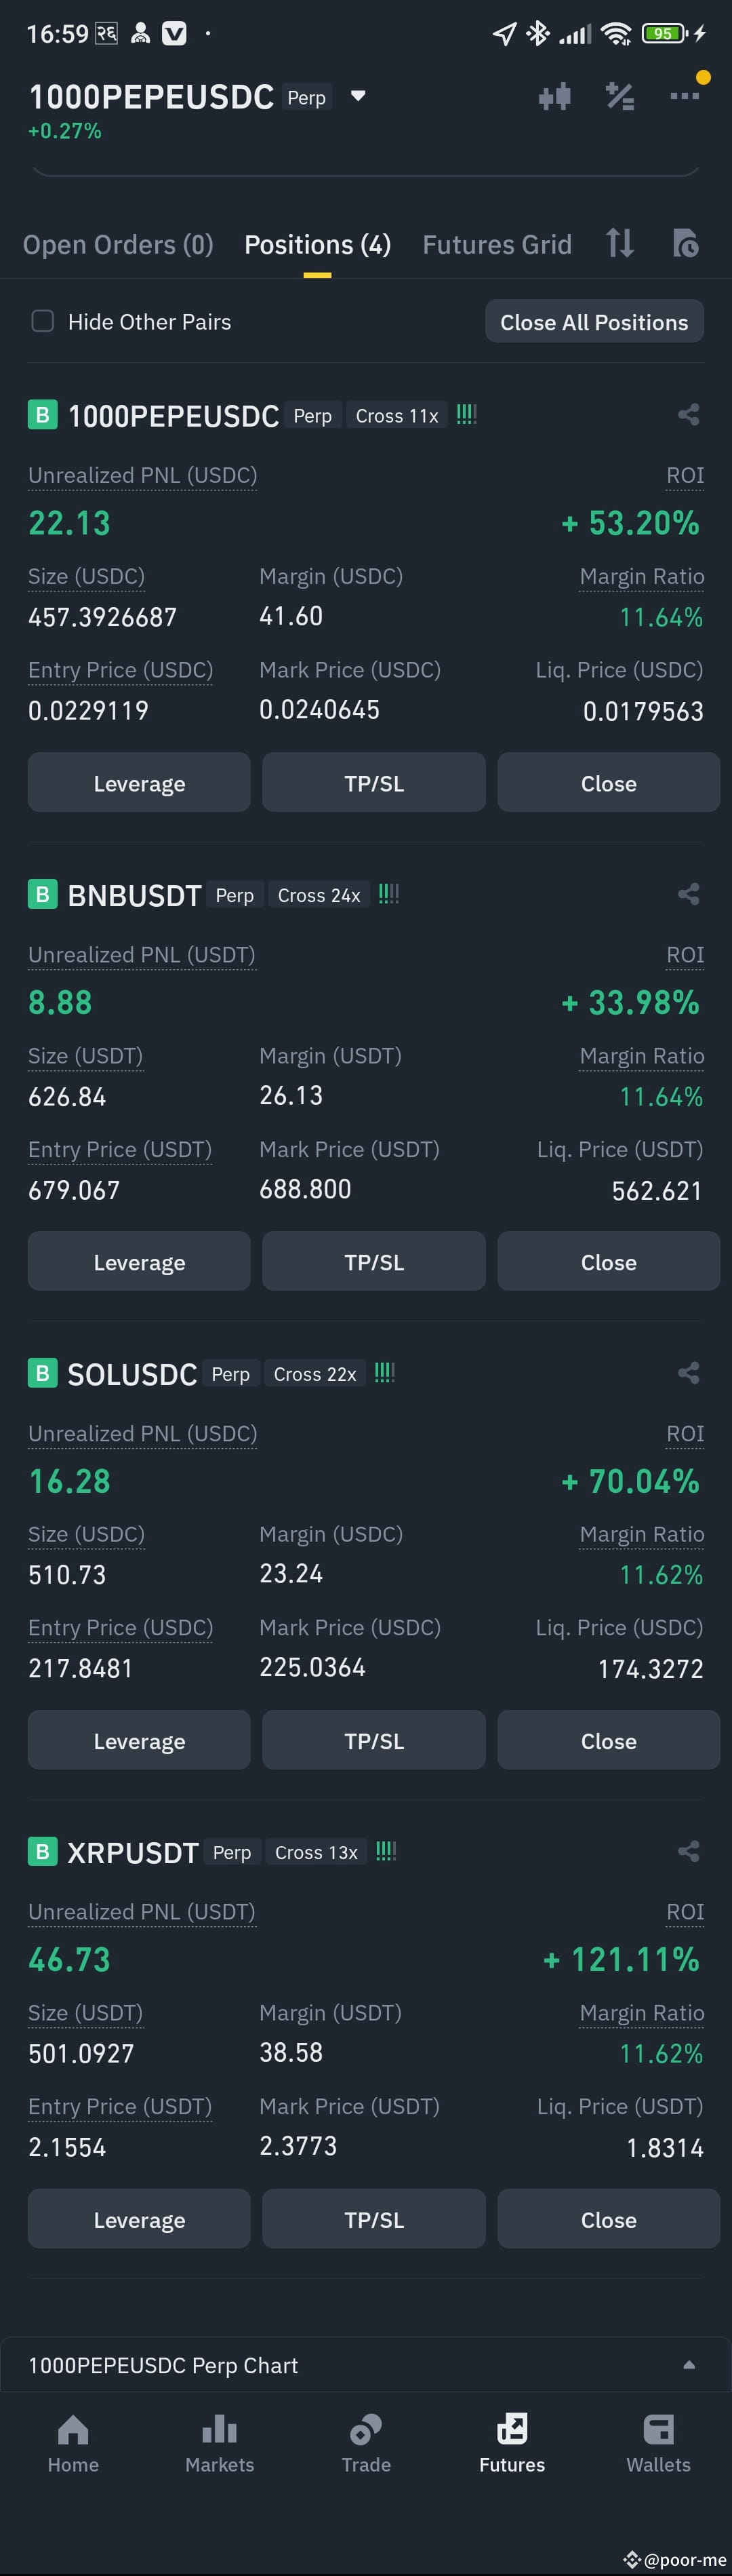Expand the 1000PEPEUSDC pair dropdown arrow
This screenshot has width=732, height=2576.
(359, 97)
